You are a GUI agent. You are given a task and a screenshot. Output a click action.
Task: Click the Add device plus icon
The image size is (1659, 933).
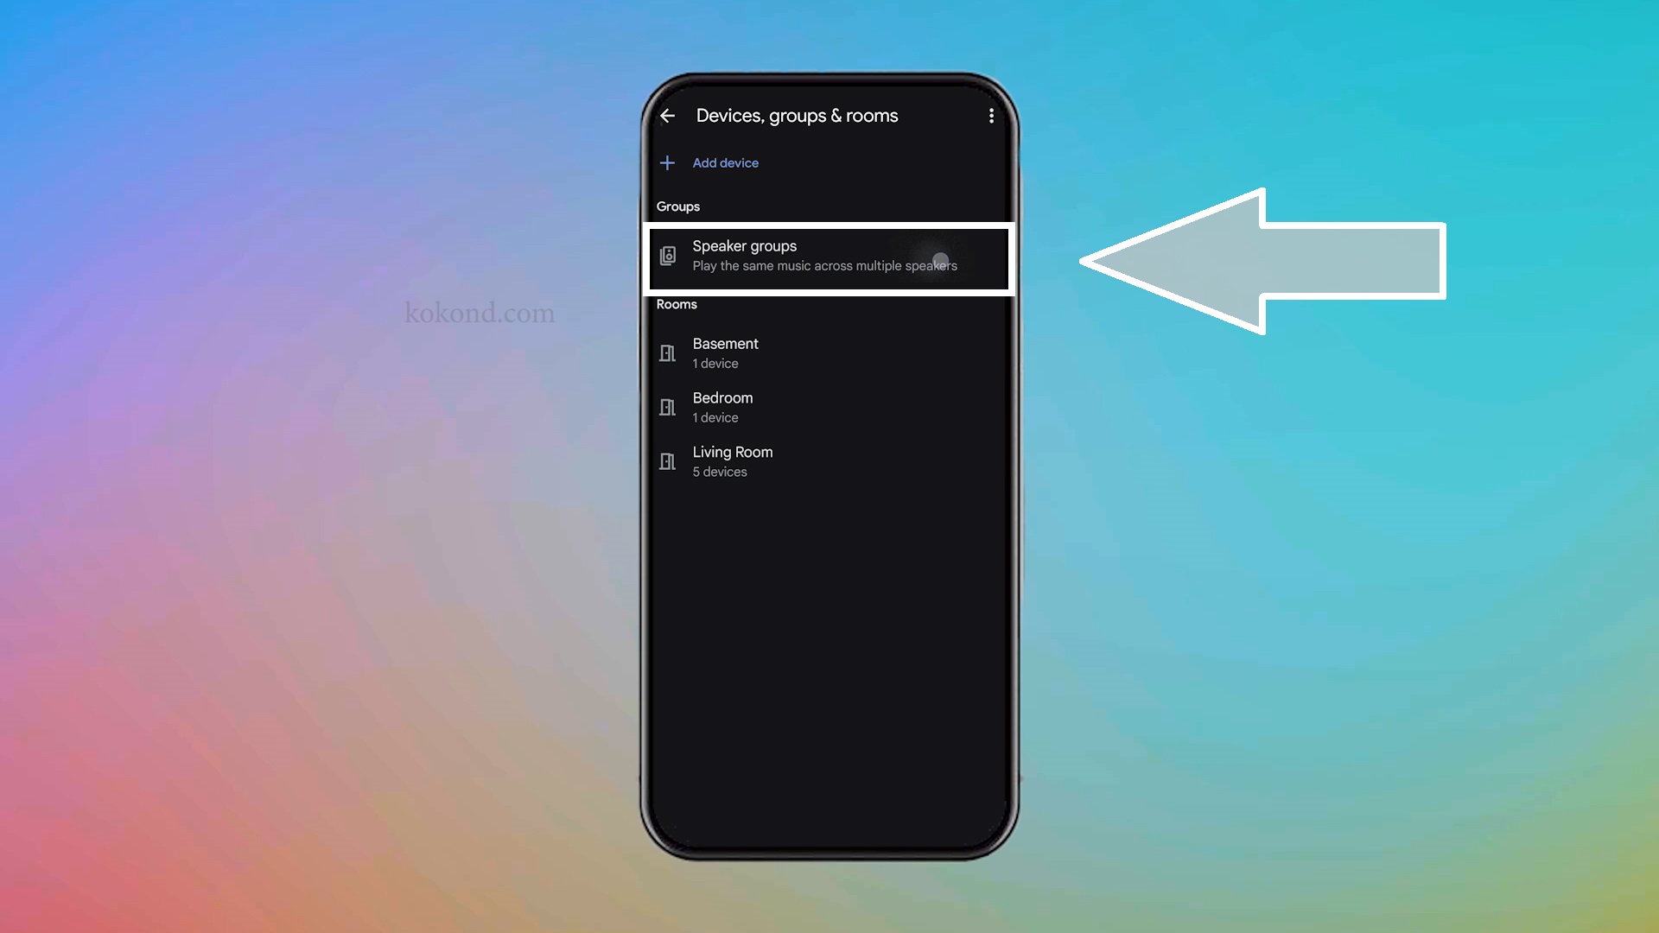point(668,162)
